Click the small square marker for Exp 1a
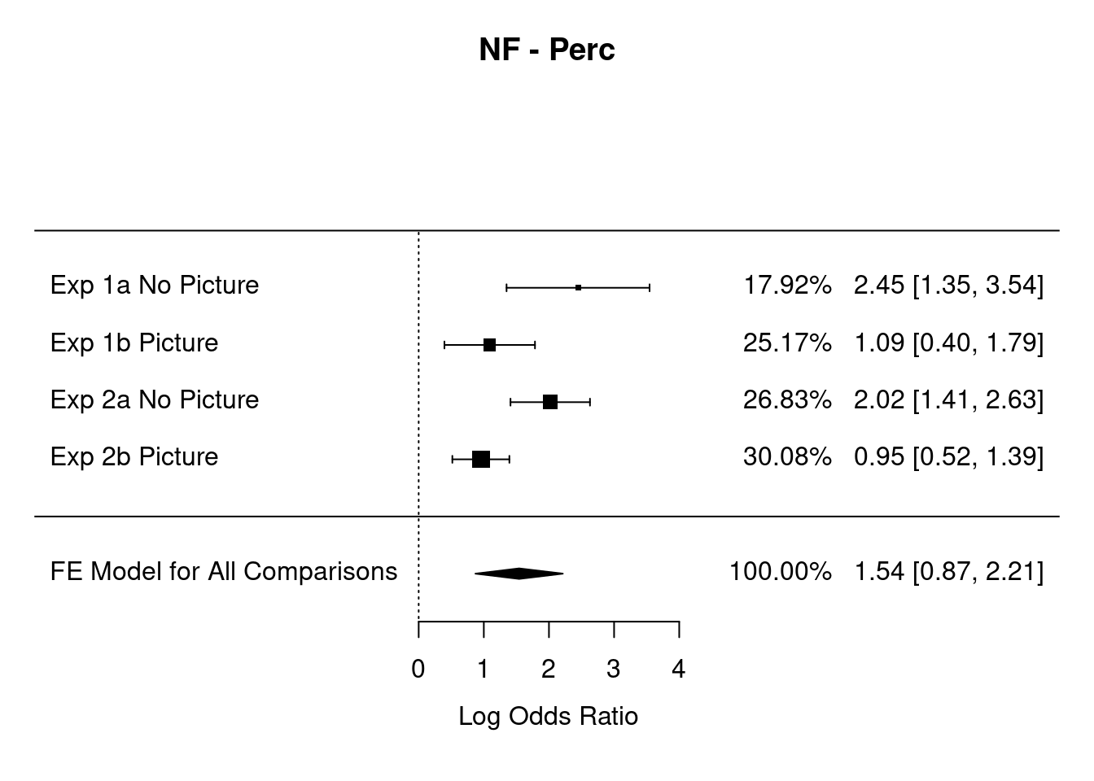Image resolution: width=1094 pixels, height=781 pixels. click(x=578, y=287)
